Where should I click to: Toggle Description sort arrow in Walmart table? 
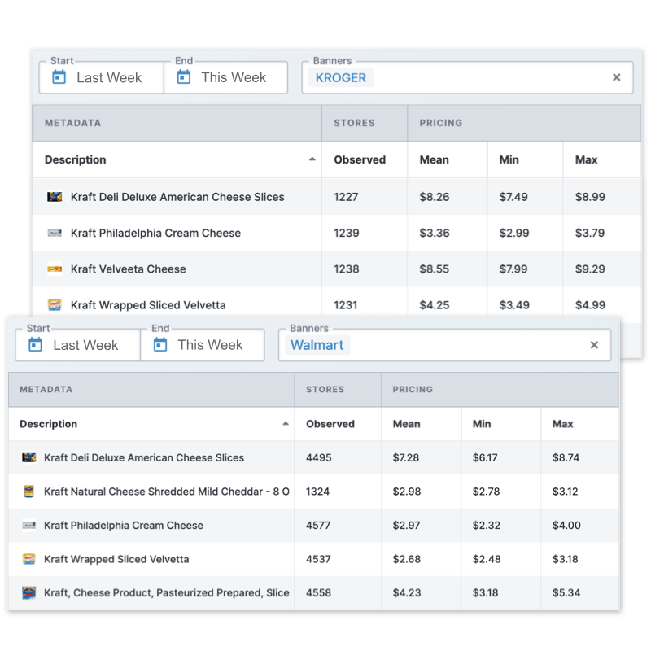pyautogui.click(x=286, y=423)
